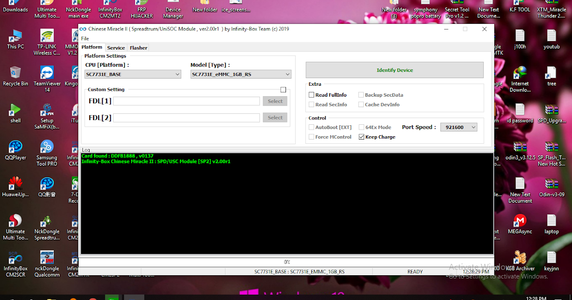Click the FDL[1] path input field
The height and width of the screenshot is (300, 572).
click(x=186, y=101)
